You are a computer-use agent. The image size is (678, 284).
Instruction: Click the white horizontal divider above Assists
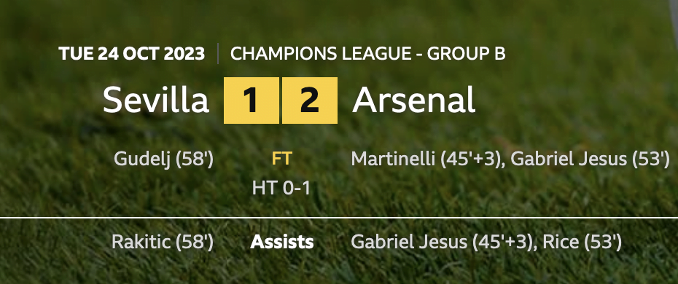[339, 217]
